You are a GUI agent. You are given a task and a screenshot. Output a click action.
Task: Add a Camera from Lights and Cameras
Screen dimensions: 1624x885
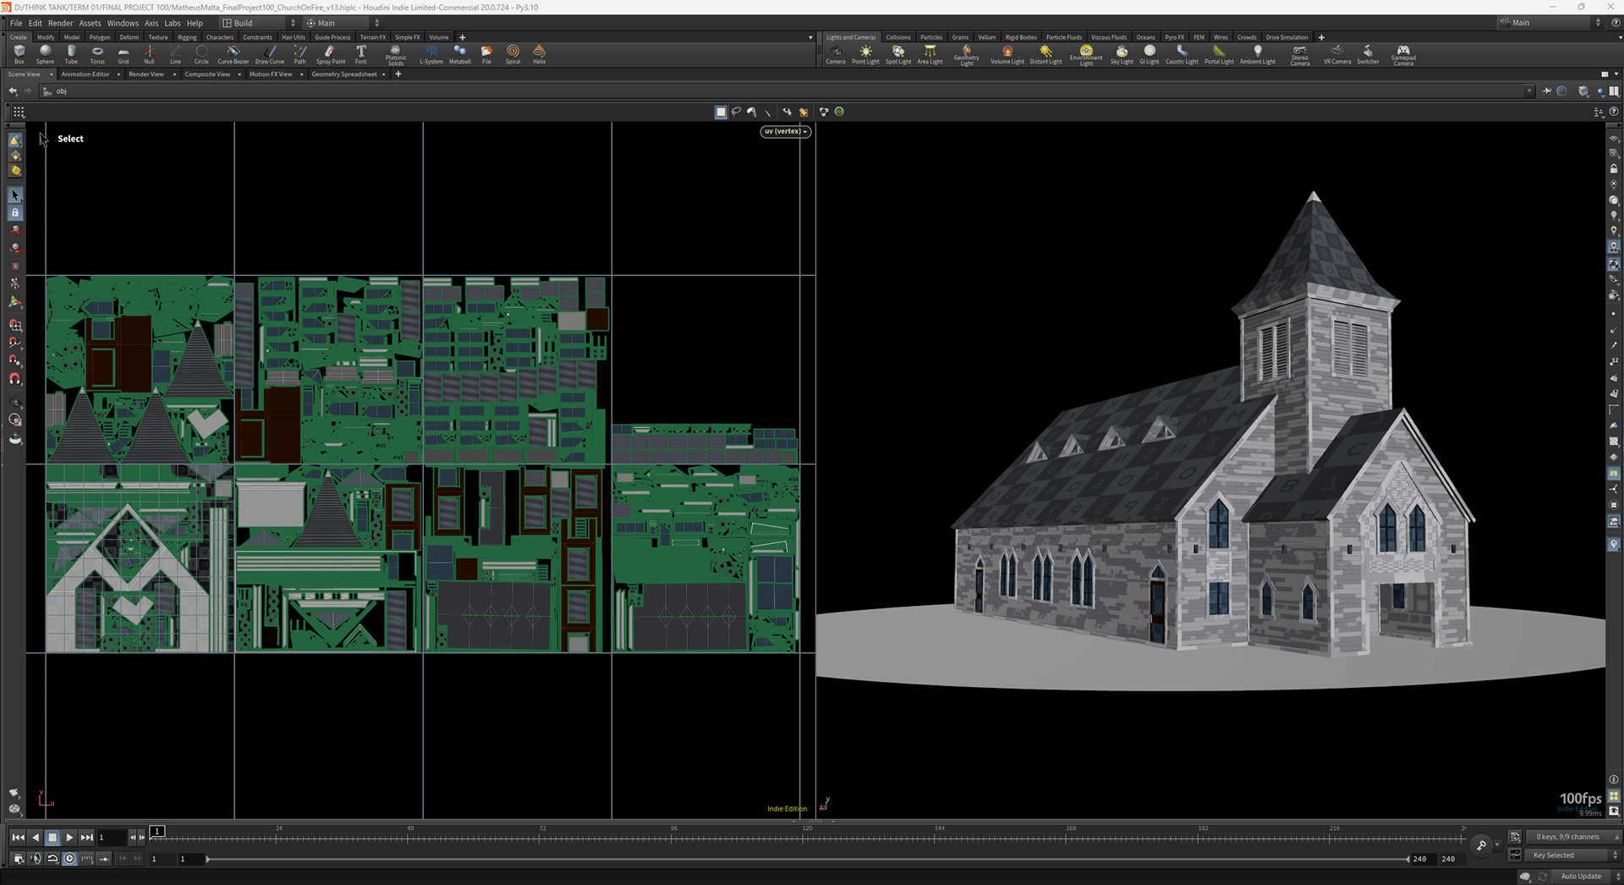pos(836,54)
